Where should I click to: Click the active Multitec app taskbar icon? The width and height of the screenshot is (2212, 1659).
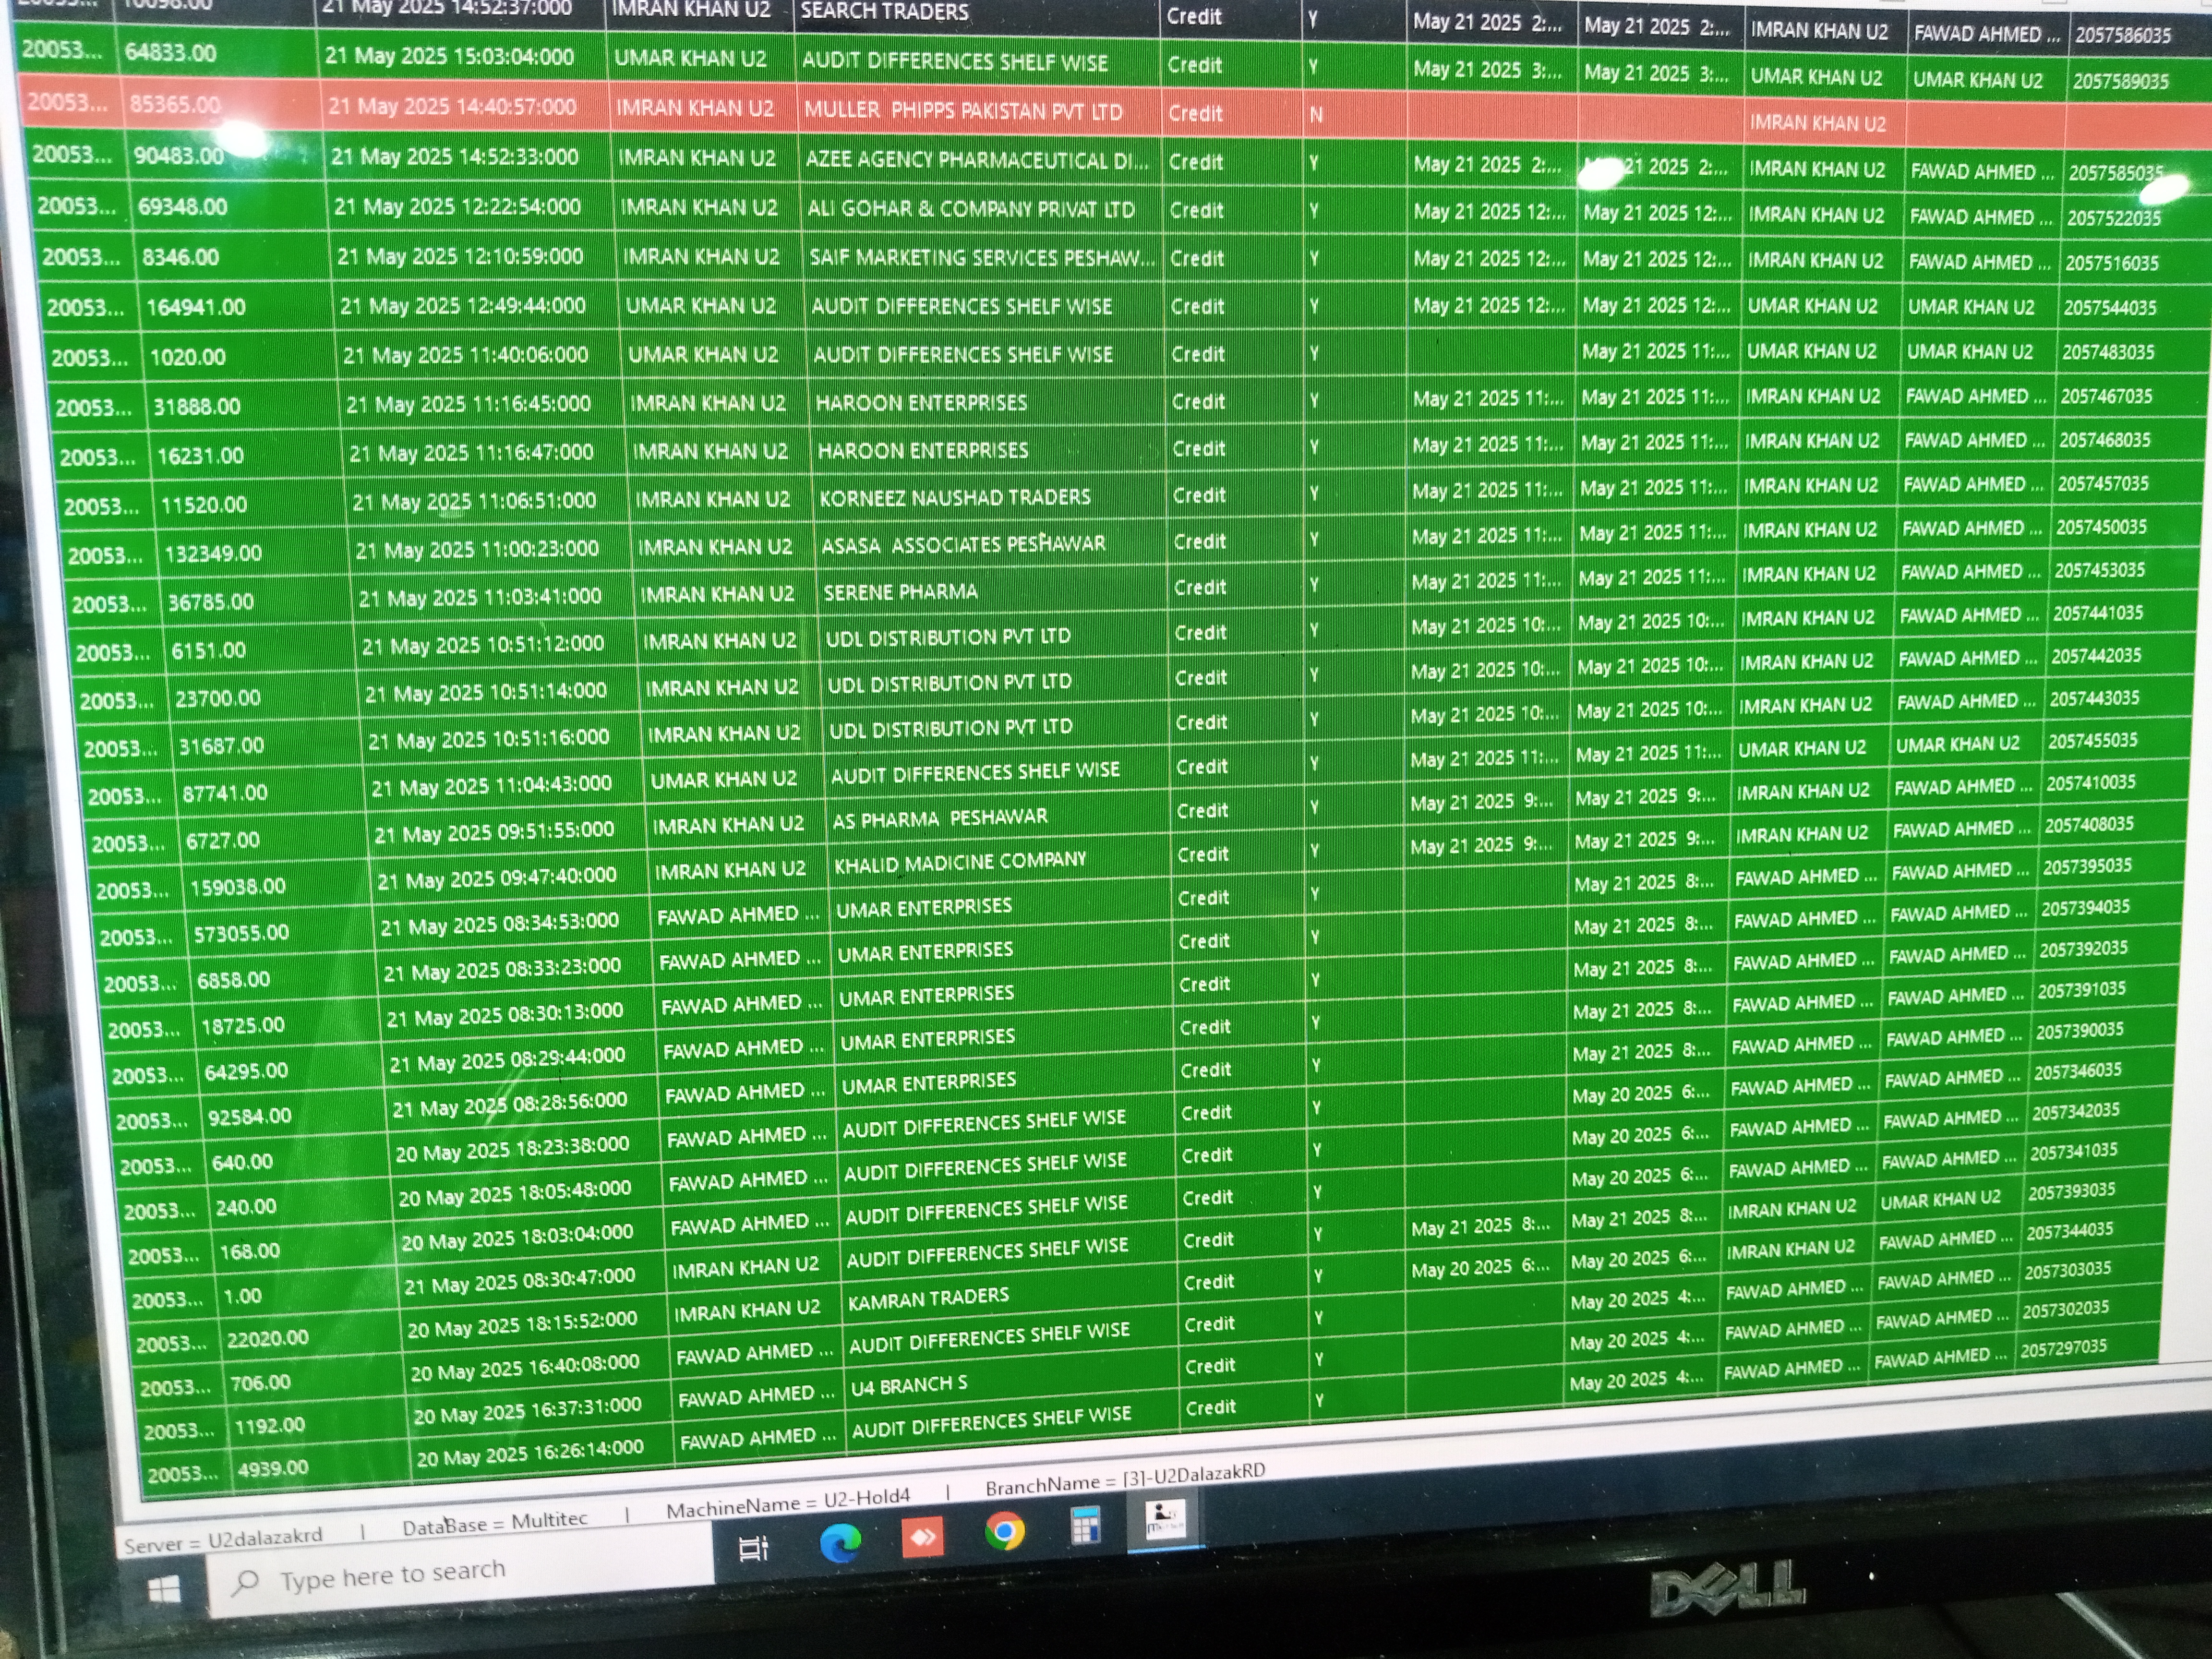pos(1165,1519)
